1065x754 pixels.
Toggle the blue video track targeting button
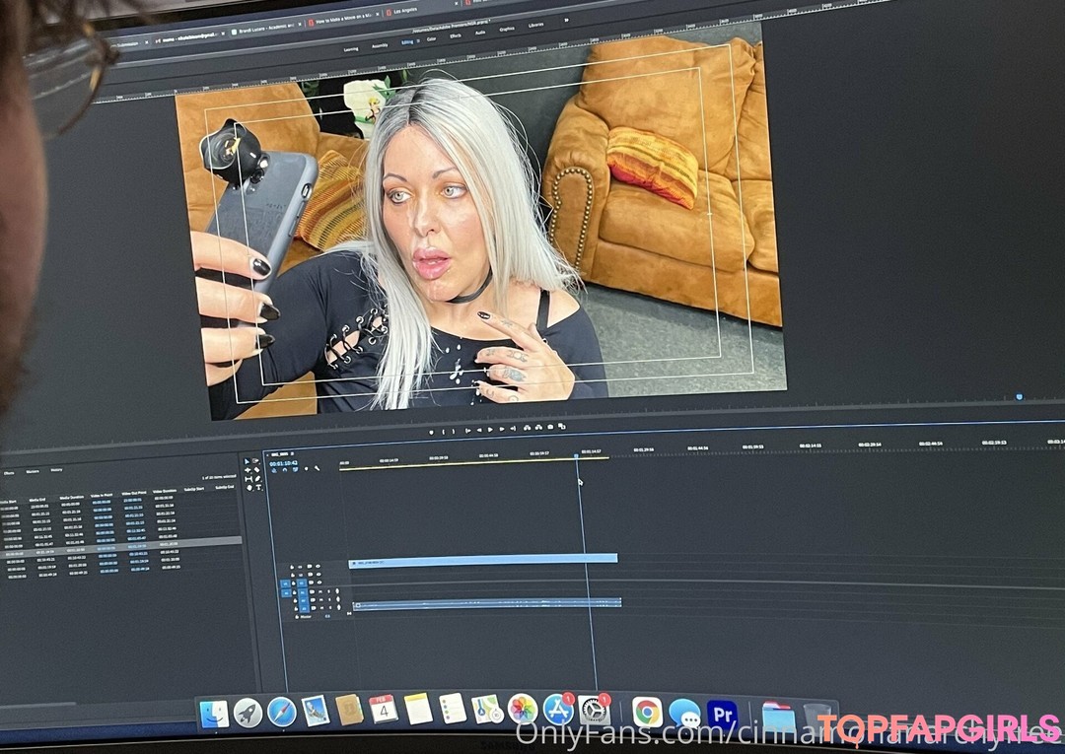(303, 583)
